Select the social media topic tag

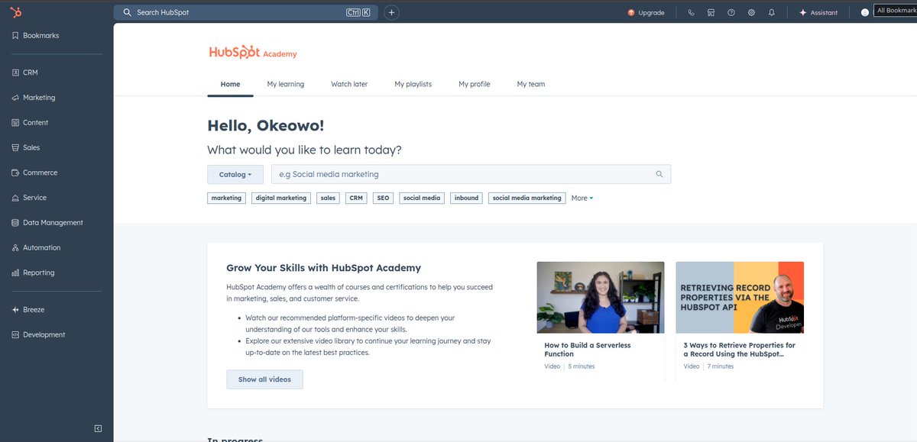tap(422, 198)
